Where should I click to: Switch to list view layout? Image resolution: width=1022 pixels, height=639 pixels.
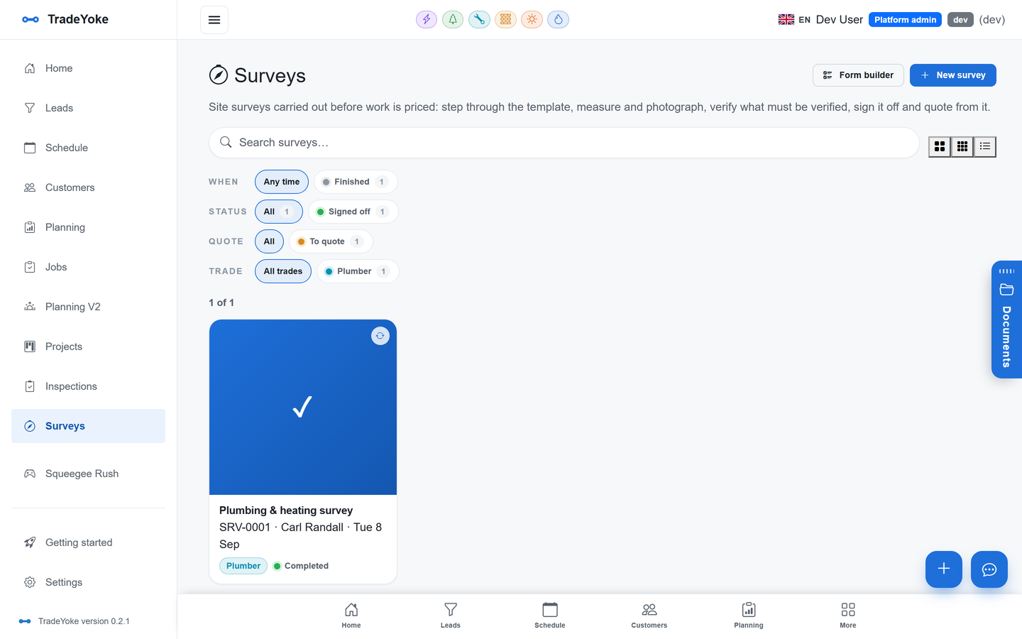[985, 146]
